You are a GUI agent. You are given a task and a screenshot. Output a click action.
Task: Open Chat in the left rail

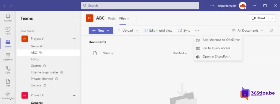8,31
